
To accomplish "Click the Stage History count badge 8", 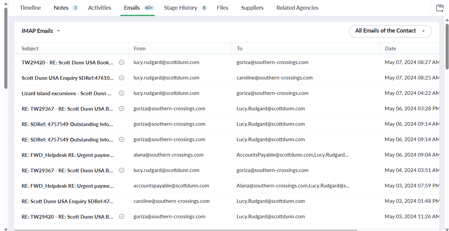I will pyautogui.click(x=204, y=8).
